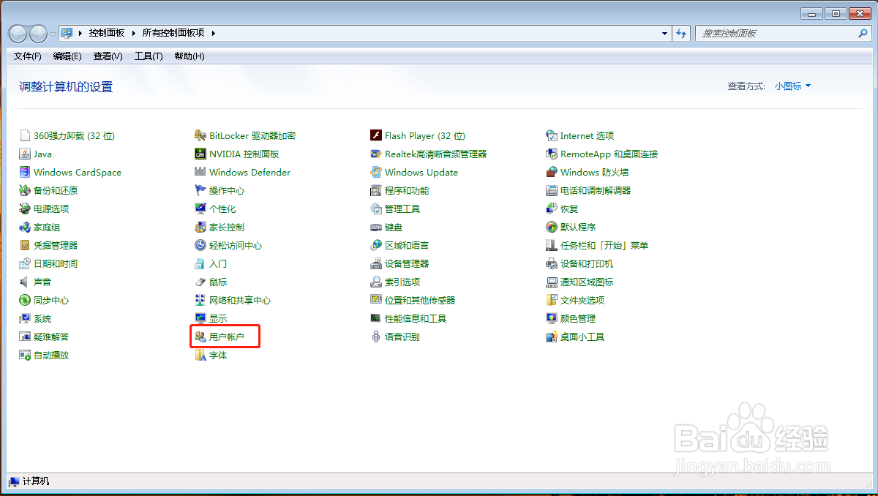Open the 设备管理器 icon
Viewport: 878px width, 496px height.
pyautogui.click(x=376, y=263)
